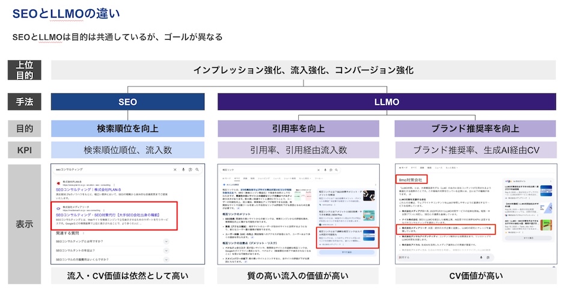This screenshot has height=291, width=565.
Task: Click the slide title 'SEOとLLMOの違い'
Action: [x=66, y=14]
